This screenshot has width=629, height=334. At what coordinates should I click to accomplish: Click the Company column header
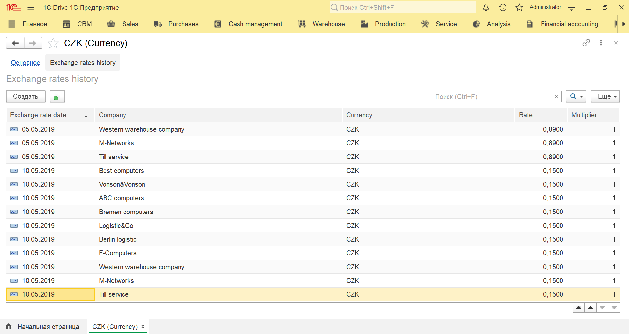point(219,115)
